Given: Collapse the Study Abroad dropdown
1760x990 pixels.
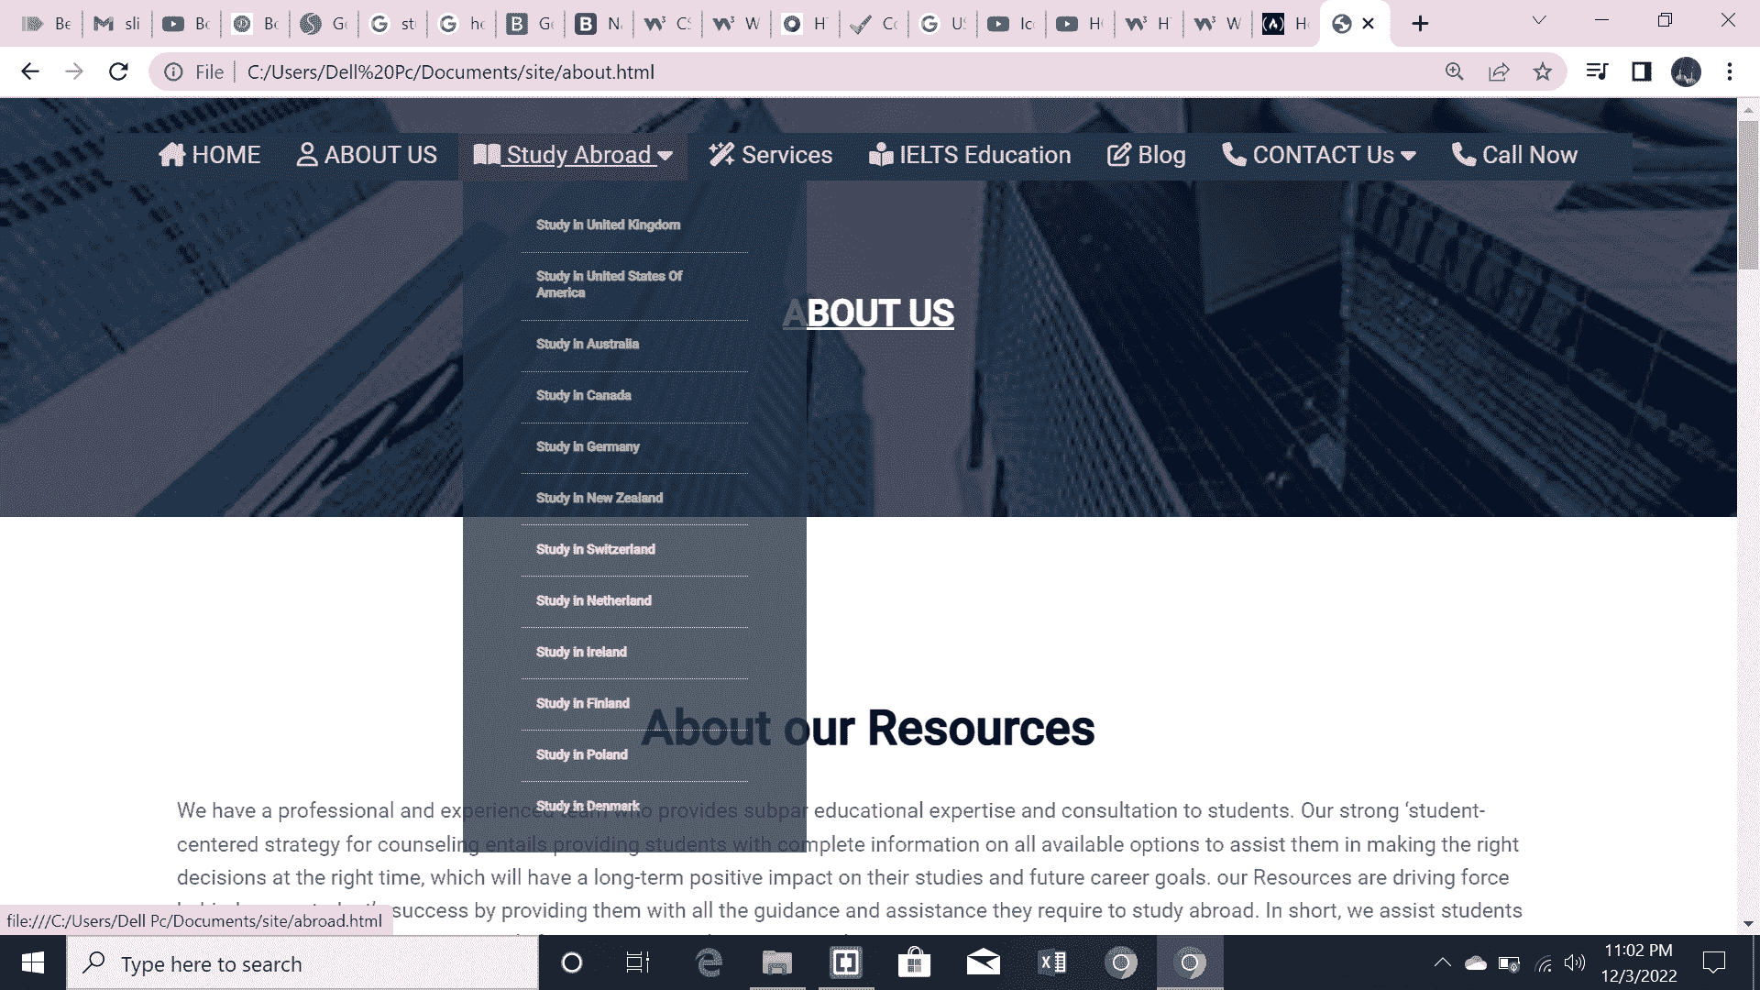Looking at the screenshot, I should tap(665, 156).
